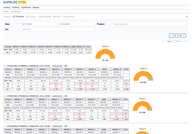Switch to the WIP OK tab

[57, 16]
